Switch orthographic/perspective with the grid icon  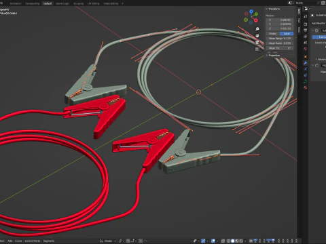coord(257,49)
